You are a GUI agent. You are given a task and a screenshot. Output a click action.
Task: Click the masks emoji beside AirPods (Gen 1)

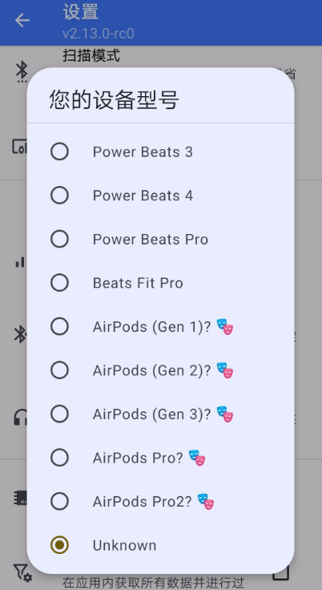(x=225, y=326)
